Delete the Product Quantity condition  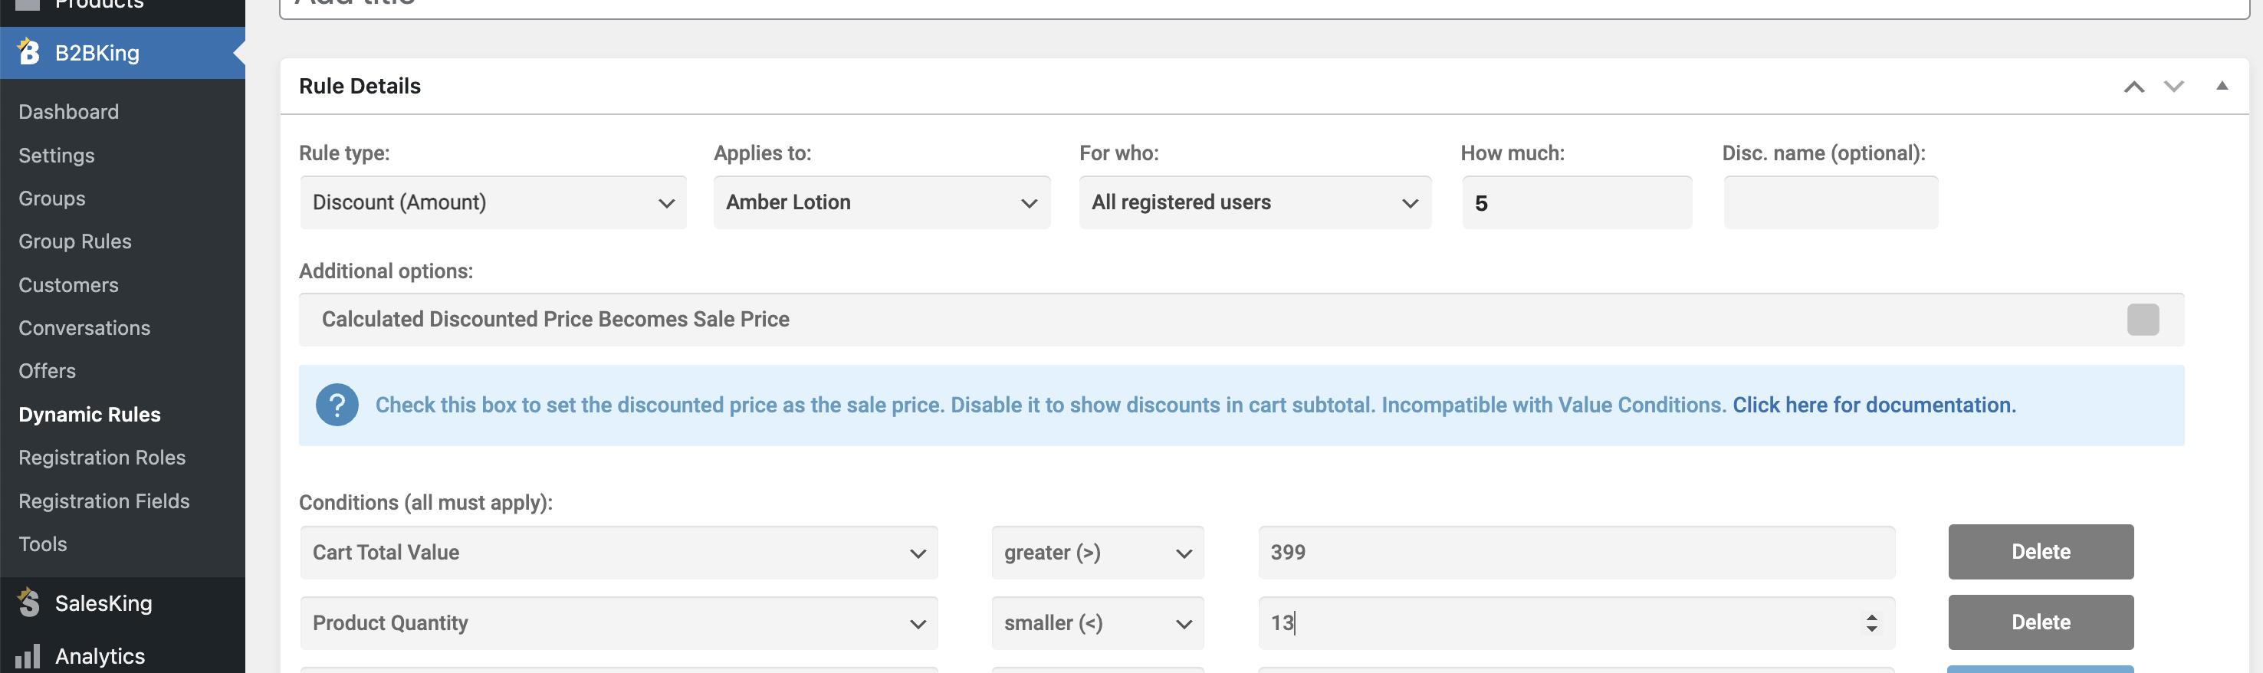2040,622
